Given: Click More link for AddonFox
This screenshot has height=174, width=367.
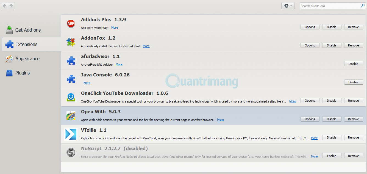Looking at the screenshot, I should point(146,46).
